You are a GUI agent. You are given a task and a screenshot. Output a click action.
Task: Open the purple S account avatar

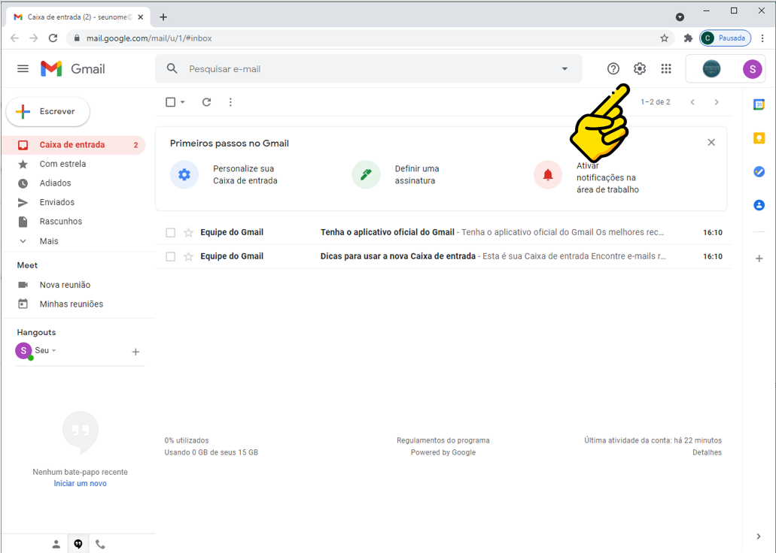tap(752, 68)
